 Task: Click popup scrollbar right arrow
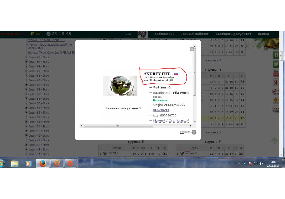click(190, 126)
